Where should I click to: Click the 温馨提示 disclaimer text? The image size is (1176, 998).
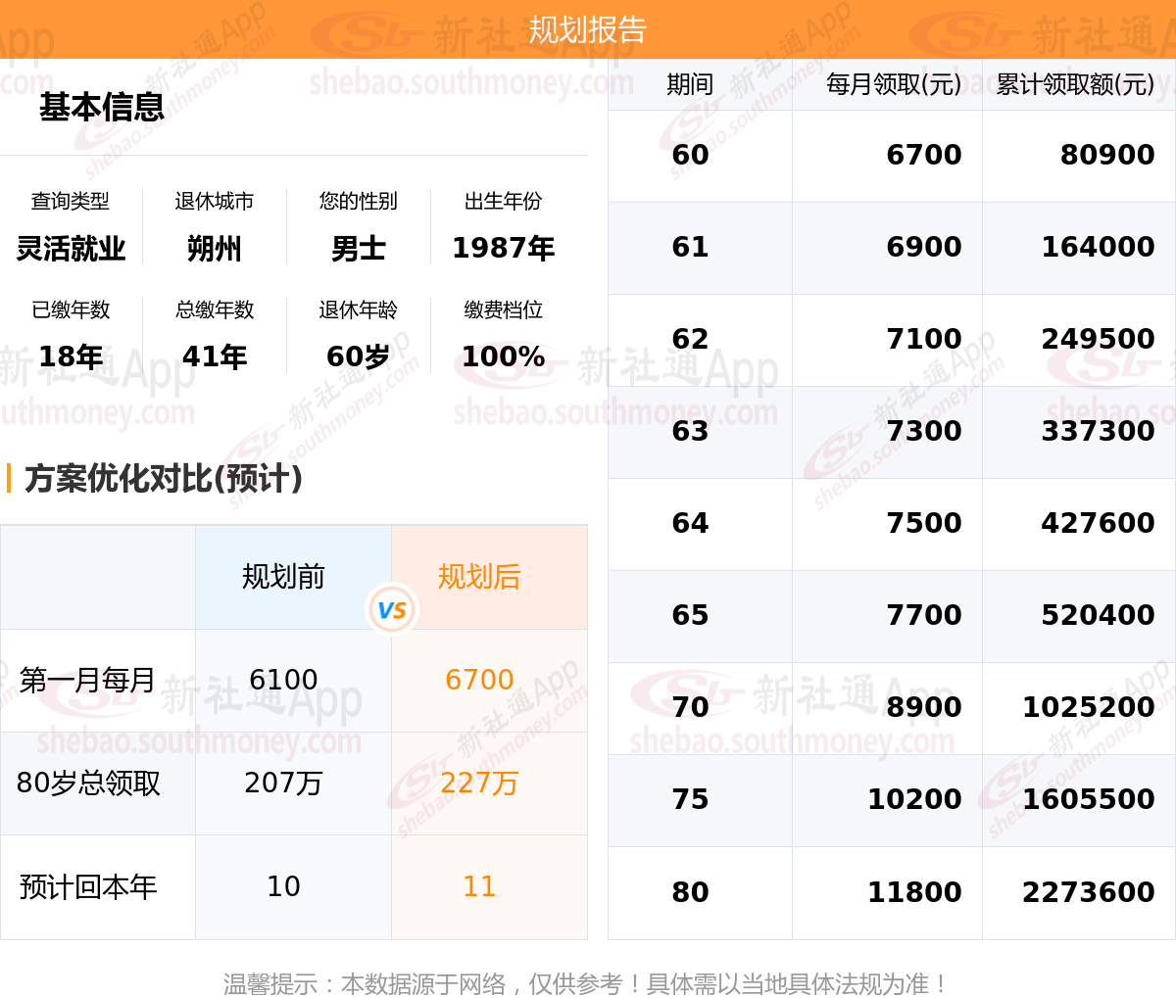pos(587,983)
